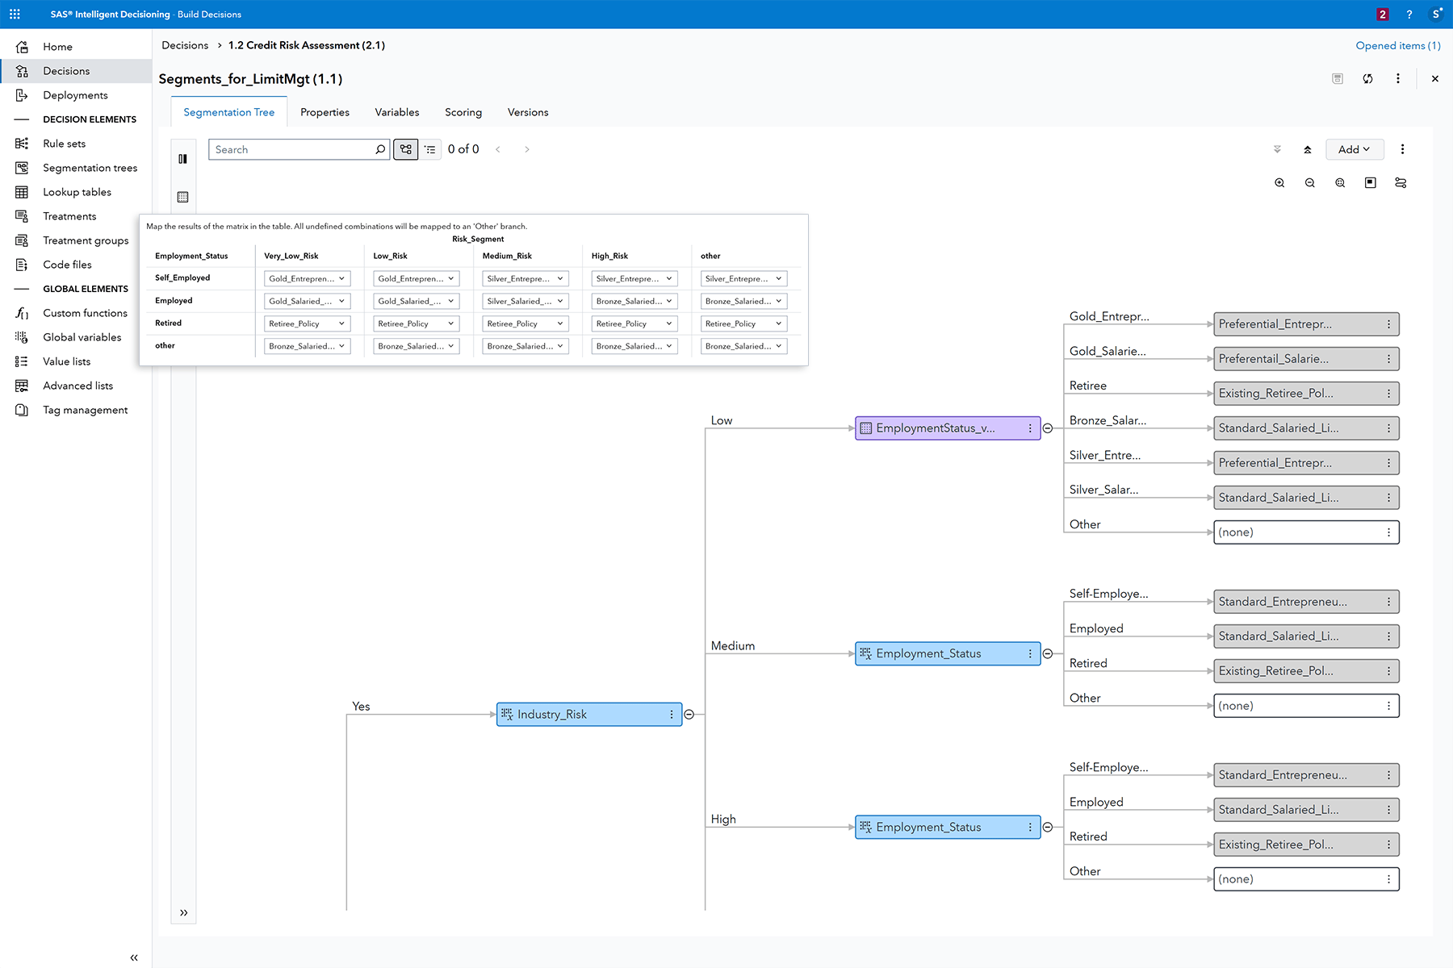Switch to the Versions tab
This screenshot has width=1453, height=968.
coord(527,112)
